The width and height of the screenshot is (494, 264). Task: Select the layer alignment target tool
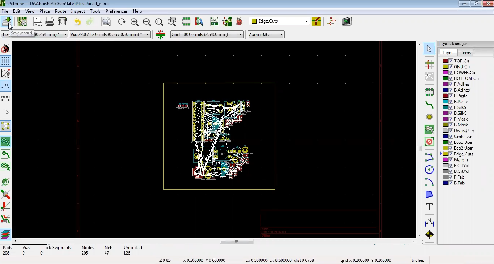click(x=429, y=235)
